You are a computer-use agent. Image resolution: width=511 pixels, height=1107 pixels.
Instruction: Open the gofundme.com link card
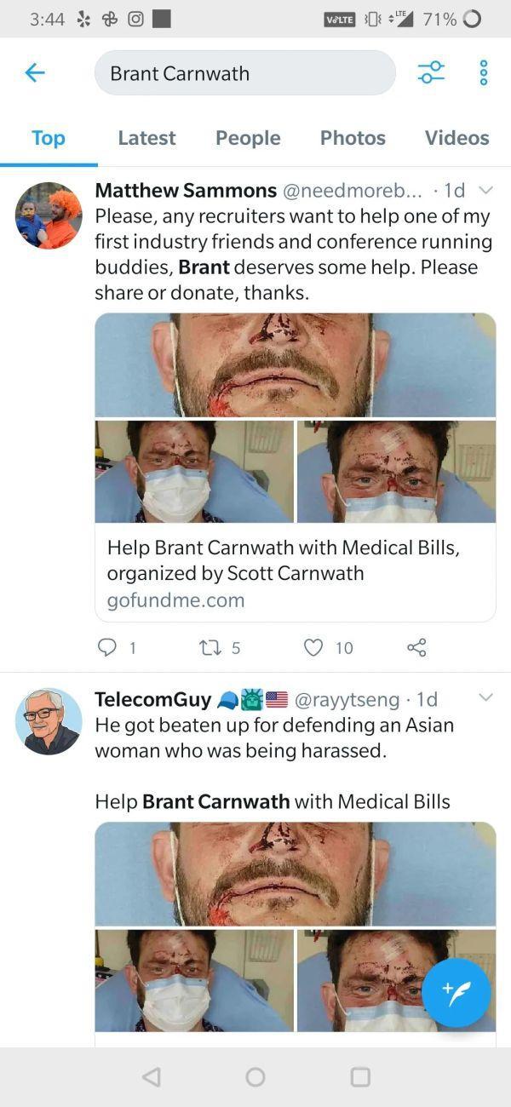[x=295, y=573]
